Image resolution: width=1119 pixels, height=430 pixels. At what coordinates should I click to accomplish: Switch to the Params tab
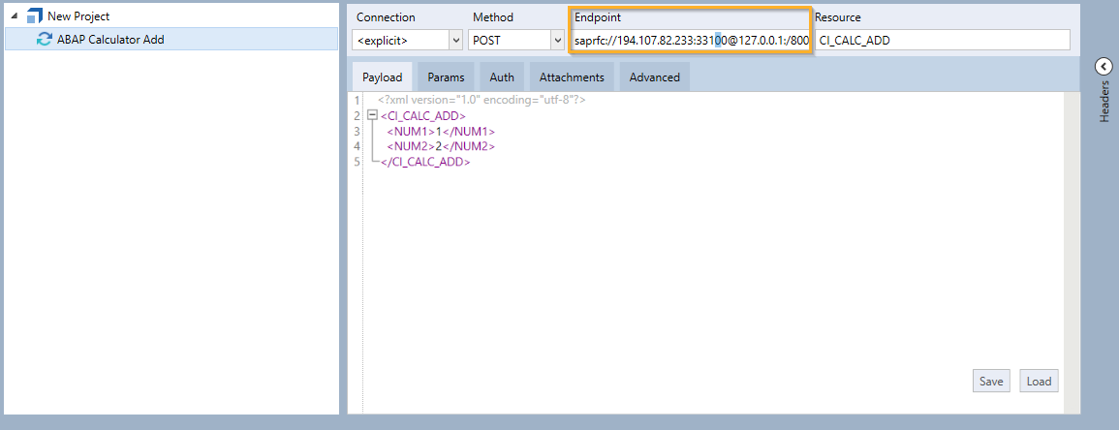[446, 77]
